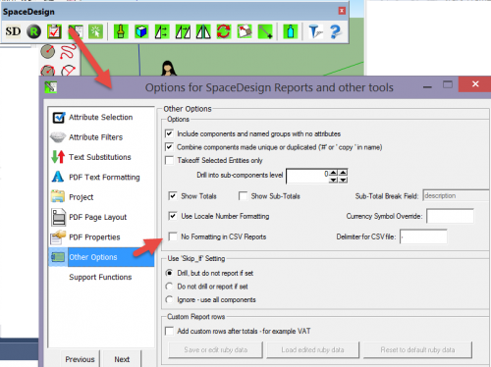The image size is (491, 367).
Task: Click Reset to default ruby data button
Action: click(x=417, y=350)
